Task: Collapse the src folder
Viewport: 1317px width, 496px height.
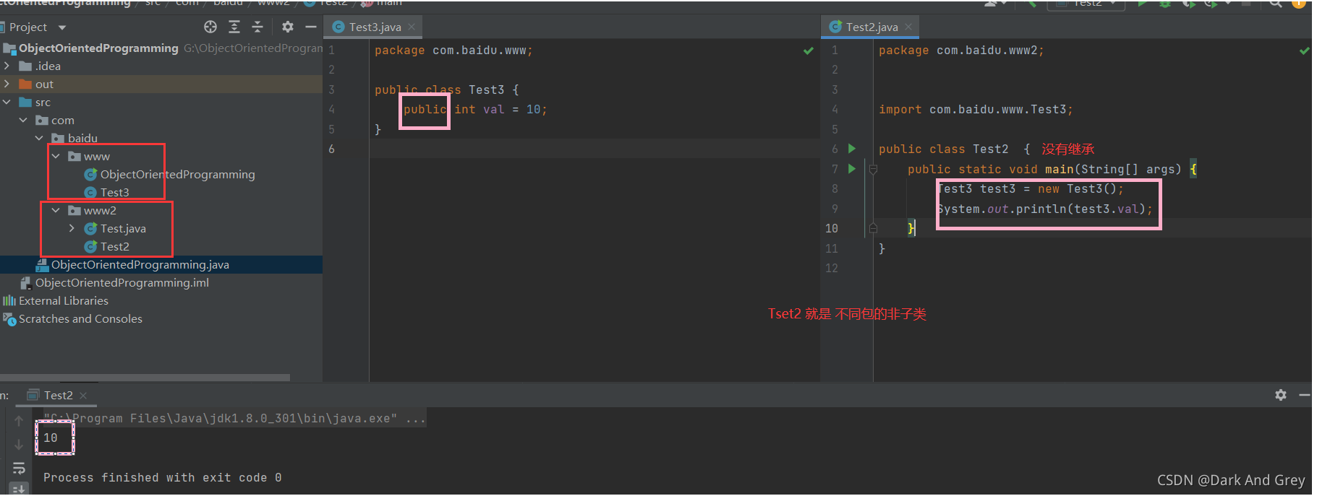Action: pyautogui.click(x=7, y=102)
